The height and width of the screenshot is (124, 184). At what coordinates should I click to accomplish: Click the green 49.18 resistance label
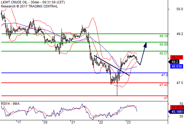[164, 36]
